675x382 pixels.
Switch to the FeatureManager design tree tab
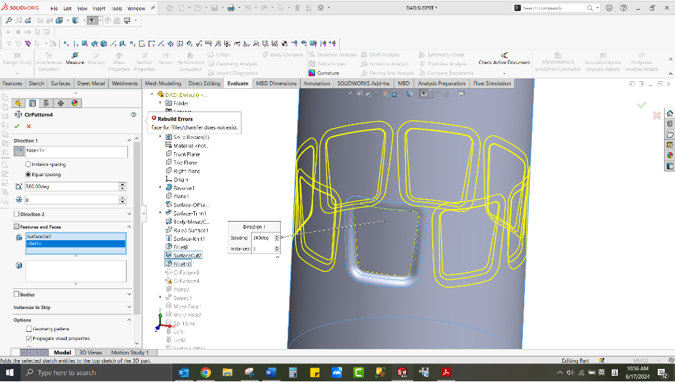(x=18, y=103)
